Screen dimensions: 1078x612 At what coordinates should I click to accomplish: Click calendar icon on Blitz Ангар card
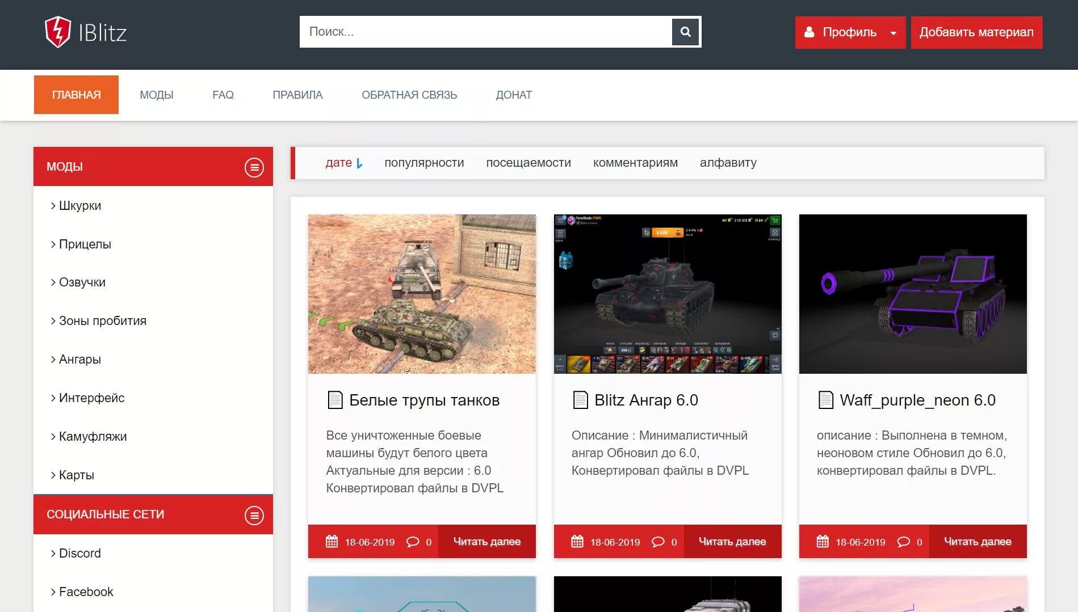coord(577,542)
